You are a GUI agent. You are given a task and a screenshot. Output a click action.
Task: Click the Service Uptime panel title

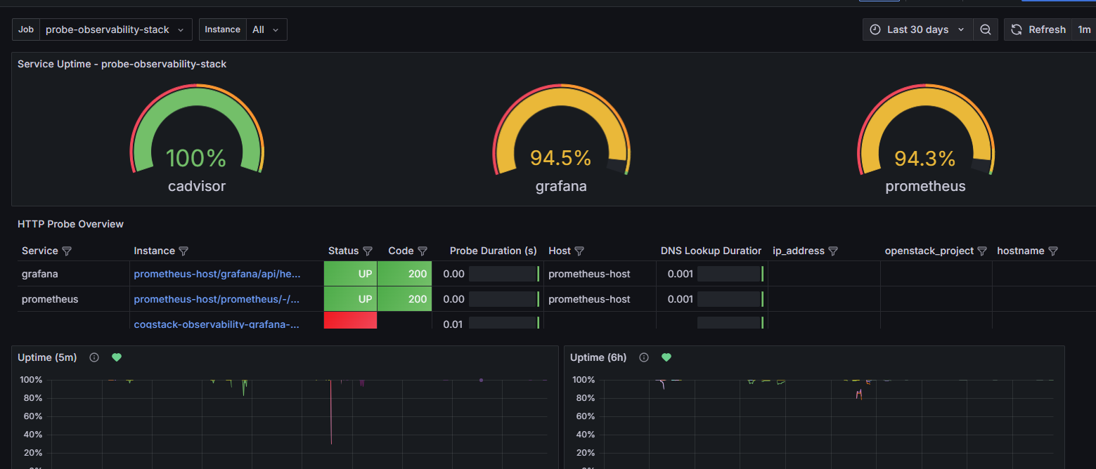(x=122, y=64)
